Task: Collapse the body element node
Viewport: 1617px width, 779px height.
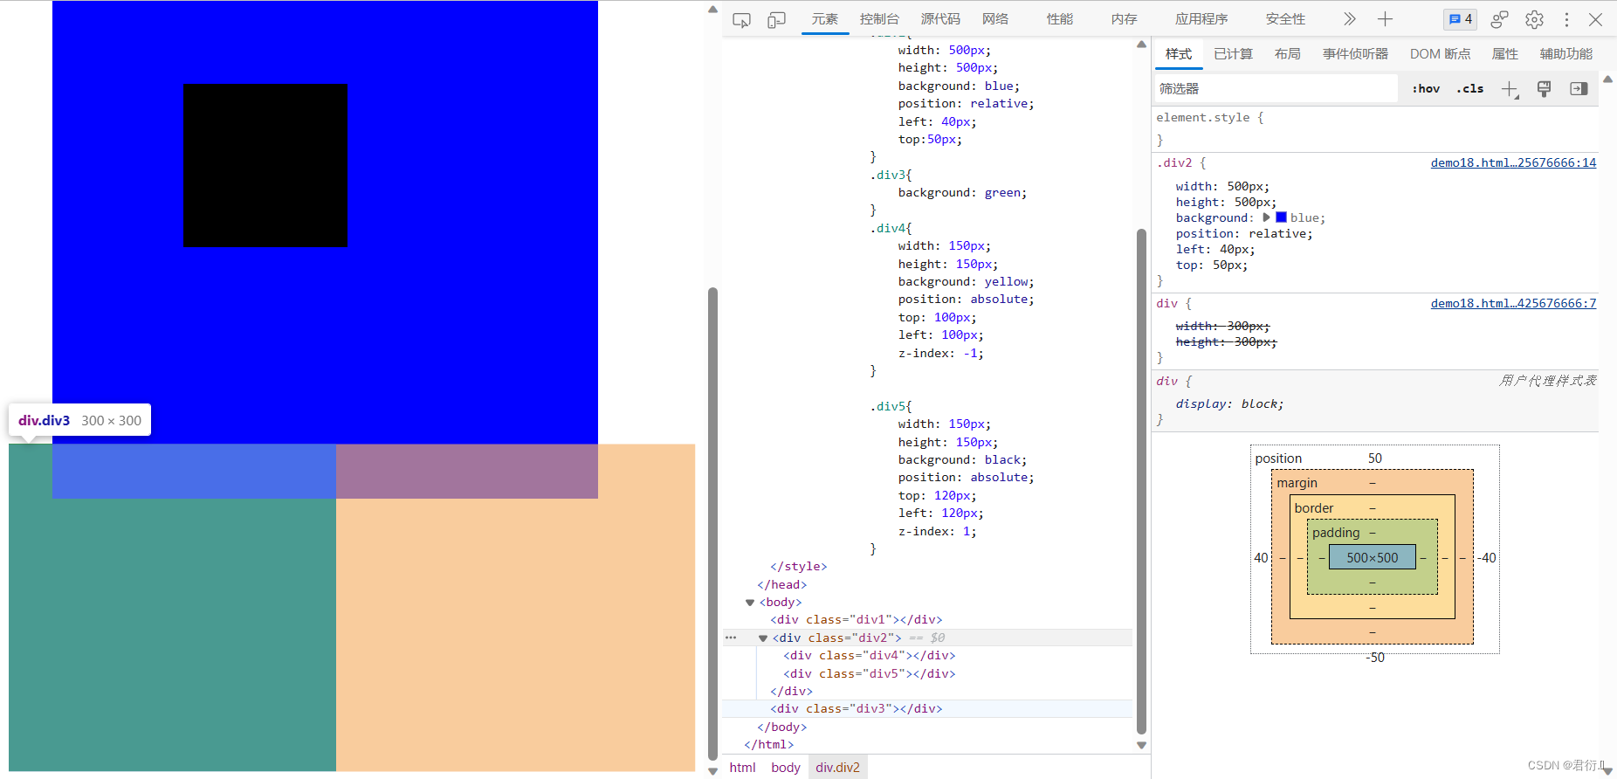Action: coord(750,603)
